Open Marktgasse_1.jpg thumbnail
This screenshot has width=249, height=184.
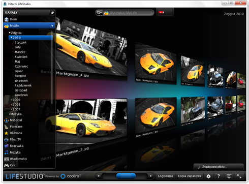[x=155, y=117]
